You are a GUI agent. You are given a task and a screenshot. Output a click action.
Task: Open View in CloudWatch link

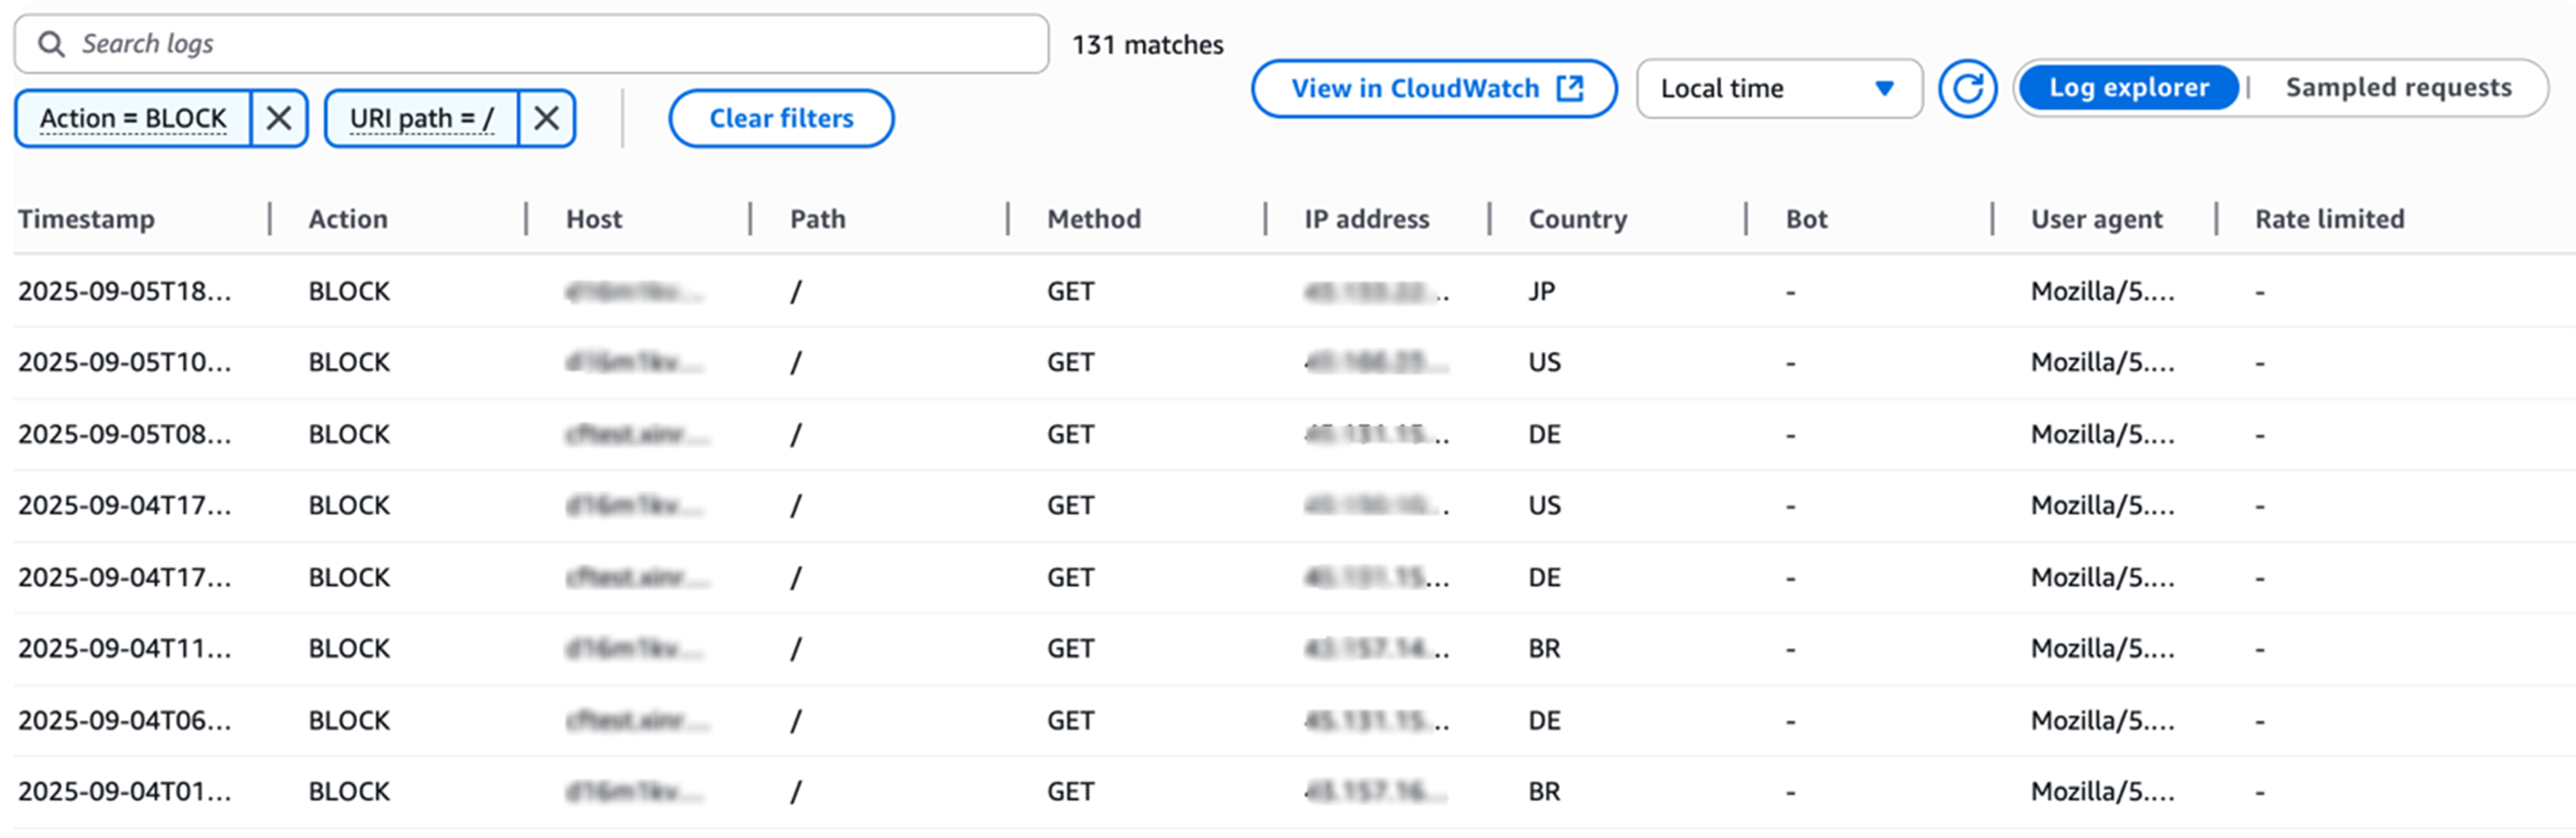[x=1414, y=88]
